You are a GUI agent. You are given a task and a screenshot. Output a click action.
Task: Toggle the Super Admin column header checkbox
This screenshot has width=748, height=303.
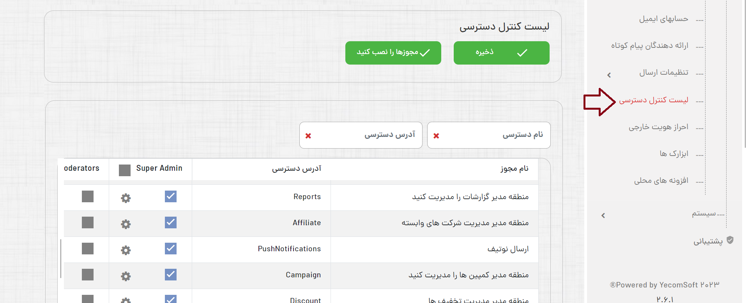(x=125, y=170)
